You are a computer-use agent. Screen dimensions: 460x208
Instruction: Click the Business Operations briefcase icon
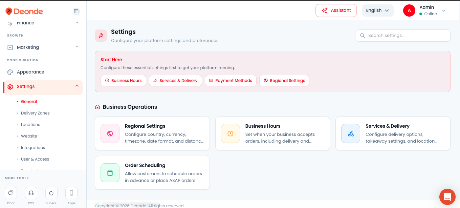click(97, 107)
